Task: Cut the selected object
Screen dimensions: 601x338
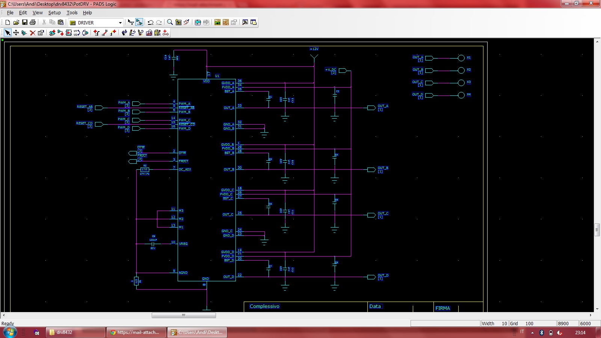Action: pos(44,23)
